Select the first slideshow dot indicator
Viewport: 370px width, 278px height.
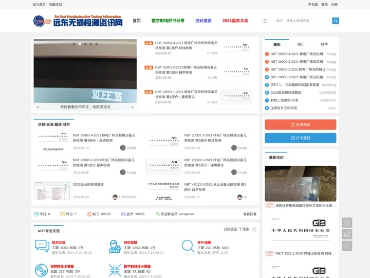point(74,44)
